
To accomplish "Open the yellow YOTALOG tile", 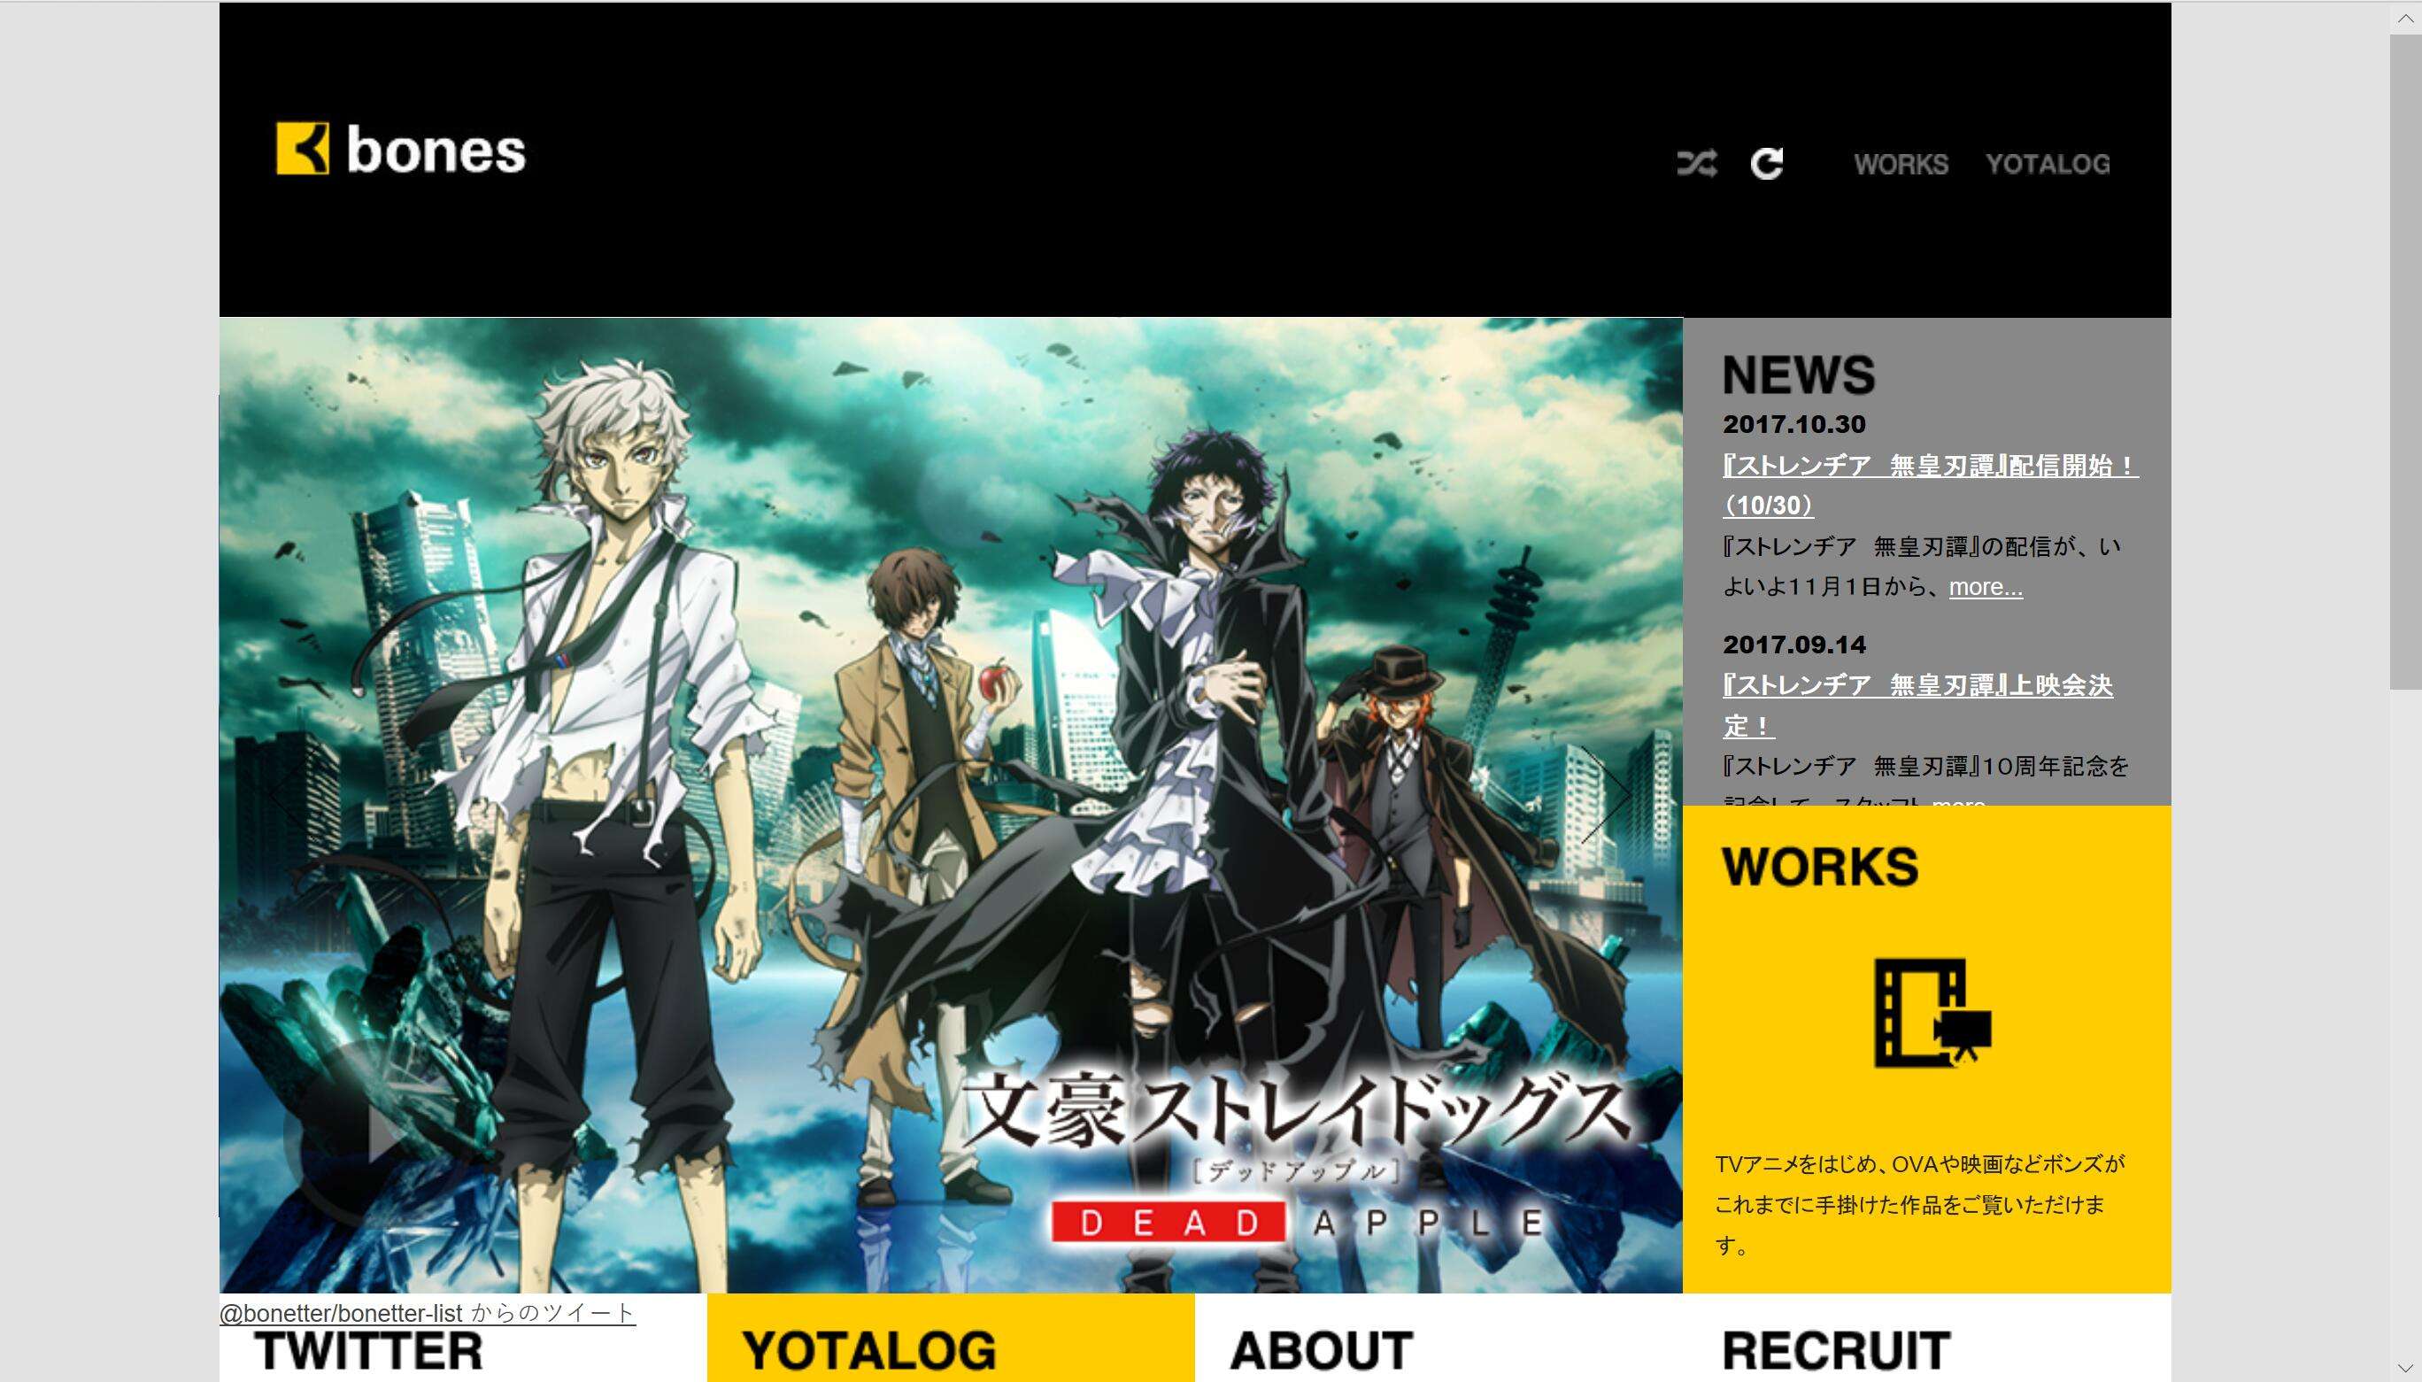I will coord(950,1338).
